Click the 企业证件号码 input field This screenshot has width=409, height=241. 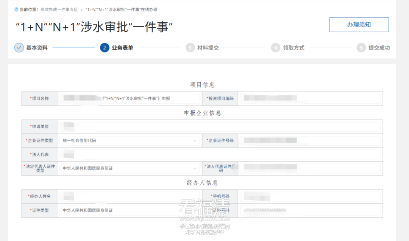310,140
